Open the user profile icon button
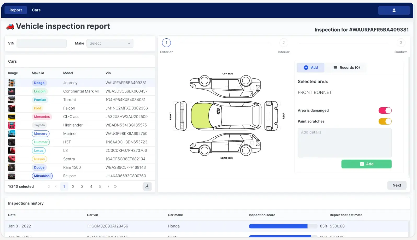Image resolution: width=417 pixels, height=240 pixels. coord(394,10)
